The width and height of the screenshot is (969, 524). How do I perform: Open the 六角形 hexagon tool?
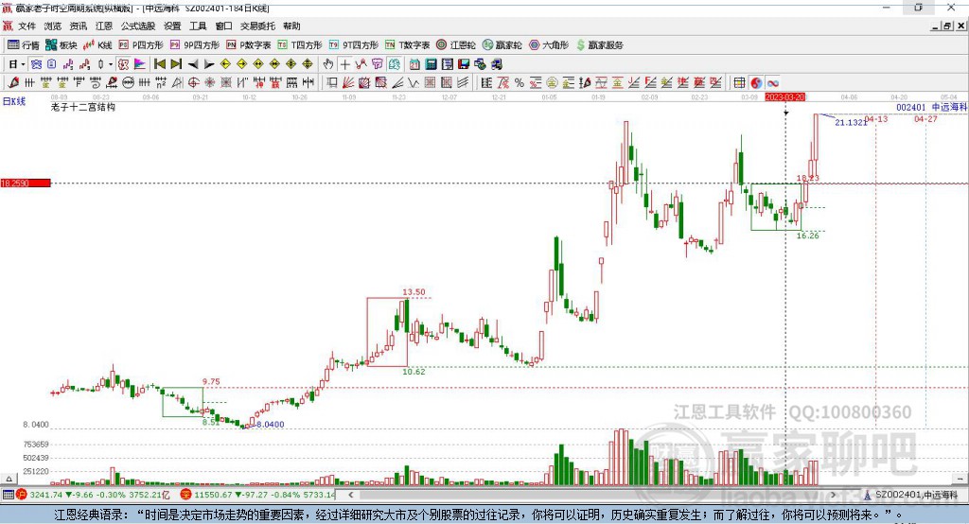(549, 45)
